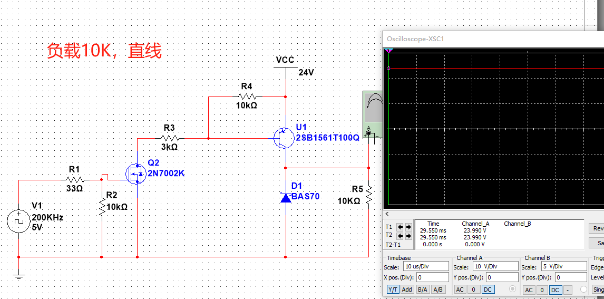The image size is (604, 299).
Task: Click the Timebase X pos field
Action: point(432,277)
